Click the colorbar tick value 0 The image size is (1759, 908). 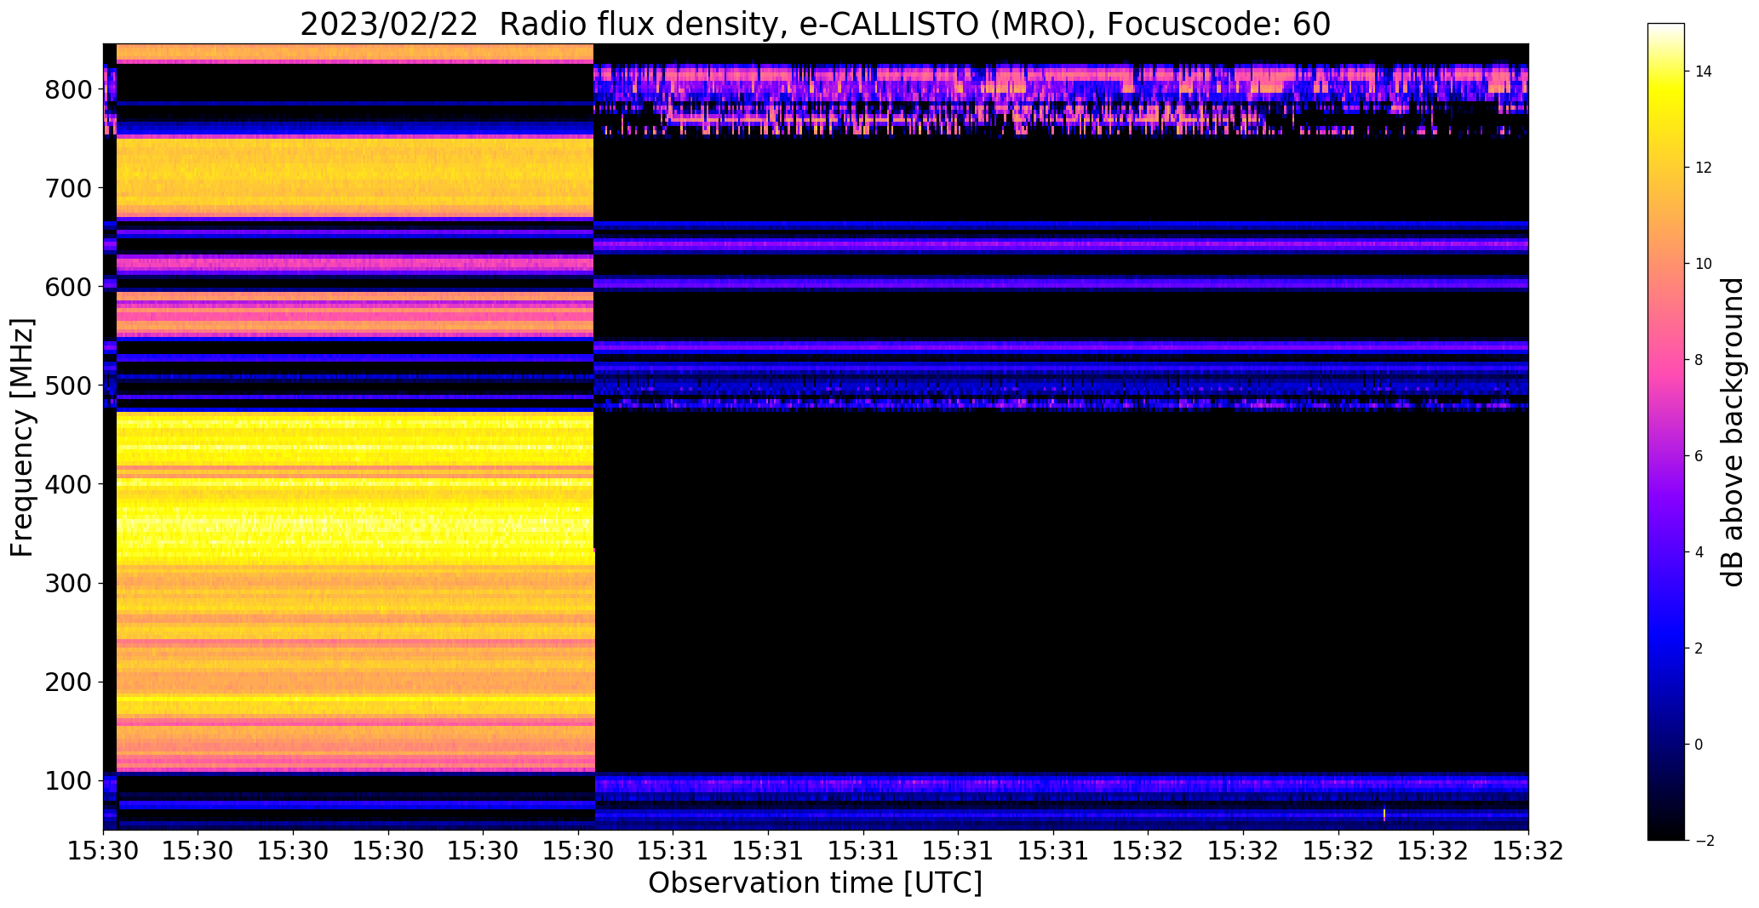point(1699,745)
